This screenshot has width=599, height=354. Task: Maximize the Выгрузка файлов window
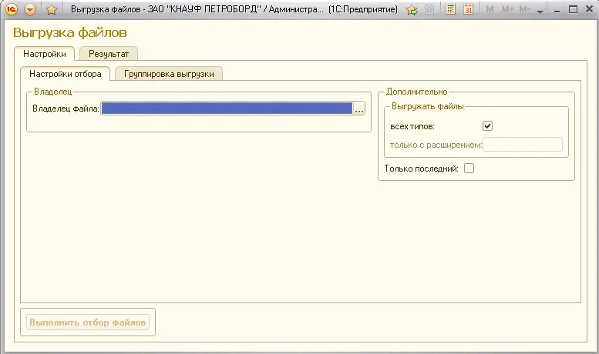(x=573, y=9)
